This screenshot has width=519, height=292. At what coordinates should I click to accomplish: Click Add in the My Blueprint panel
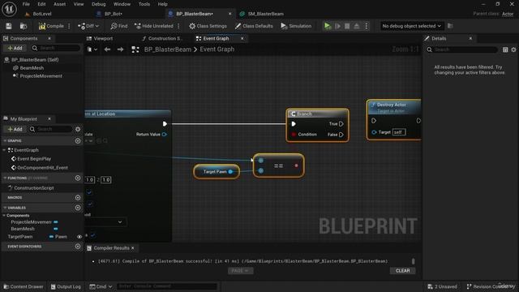point(15,129)
